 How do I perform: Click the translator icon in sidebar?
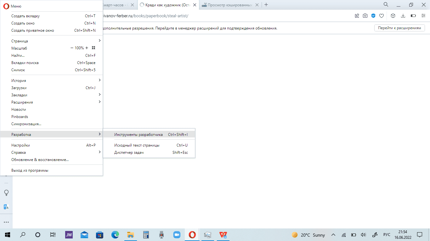(x=6, y=207)
